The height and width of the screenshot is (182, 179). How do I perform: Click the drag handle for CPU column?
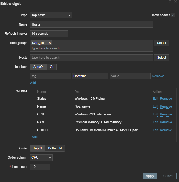pyautogui.click(x=33, y=114)
